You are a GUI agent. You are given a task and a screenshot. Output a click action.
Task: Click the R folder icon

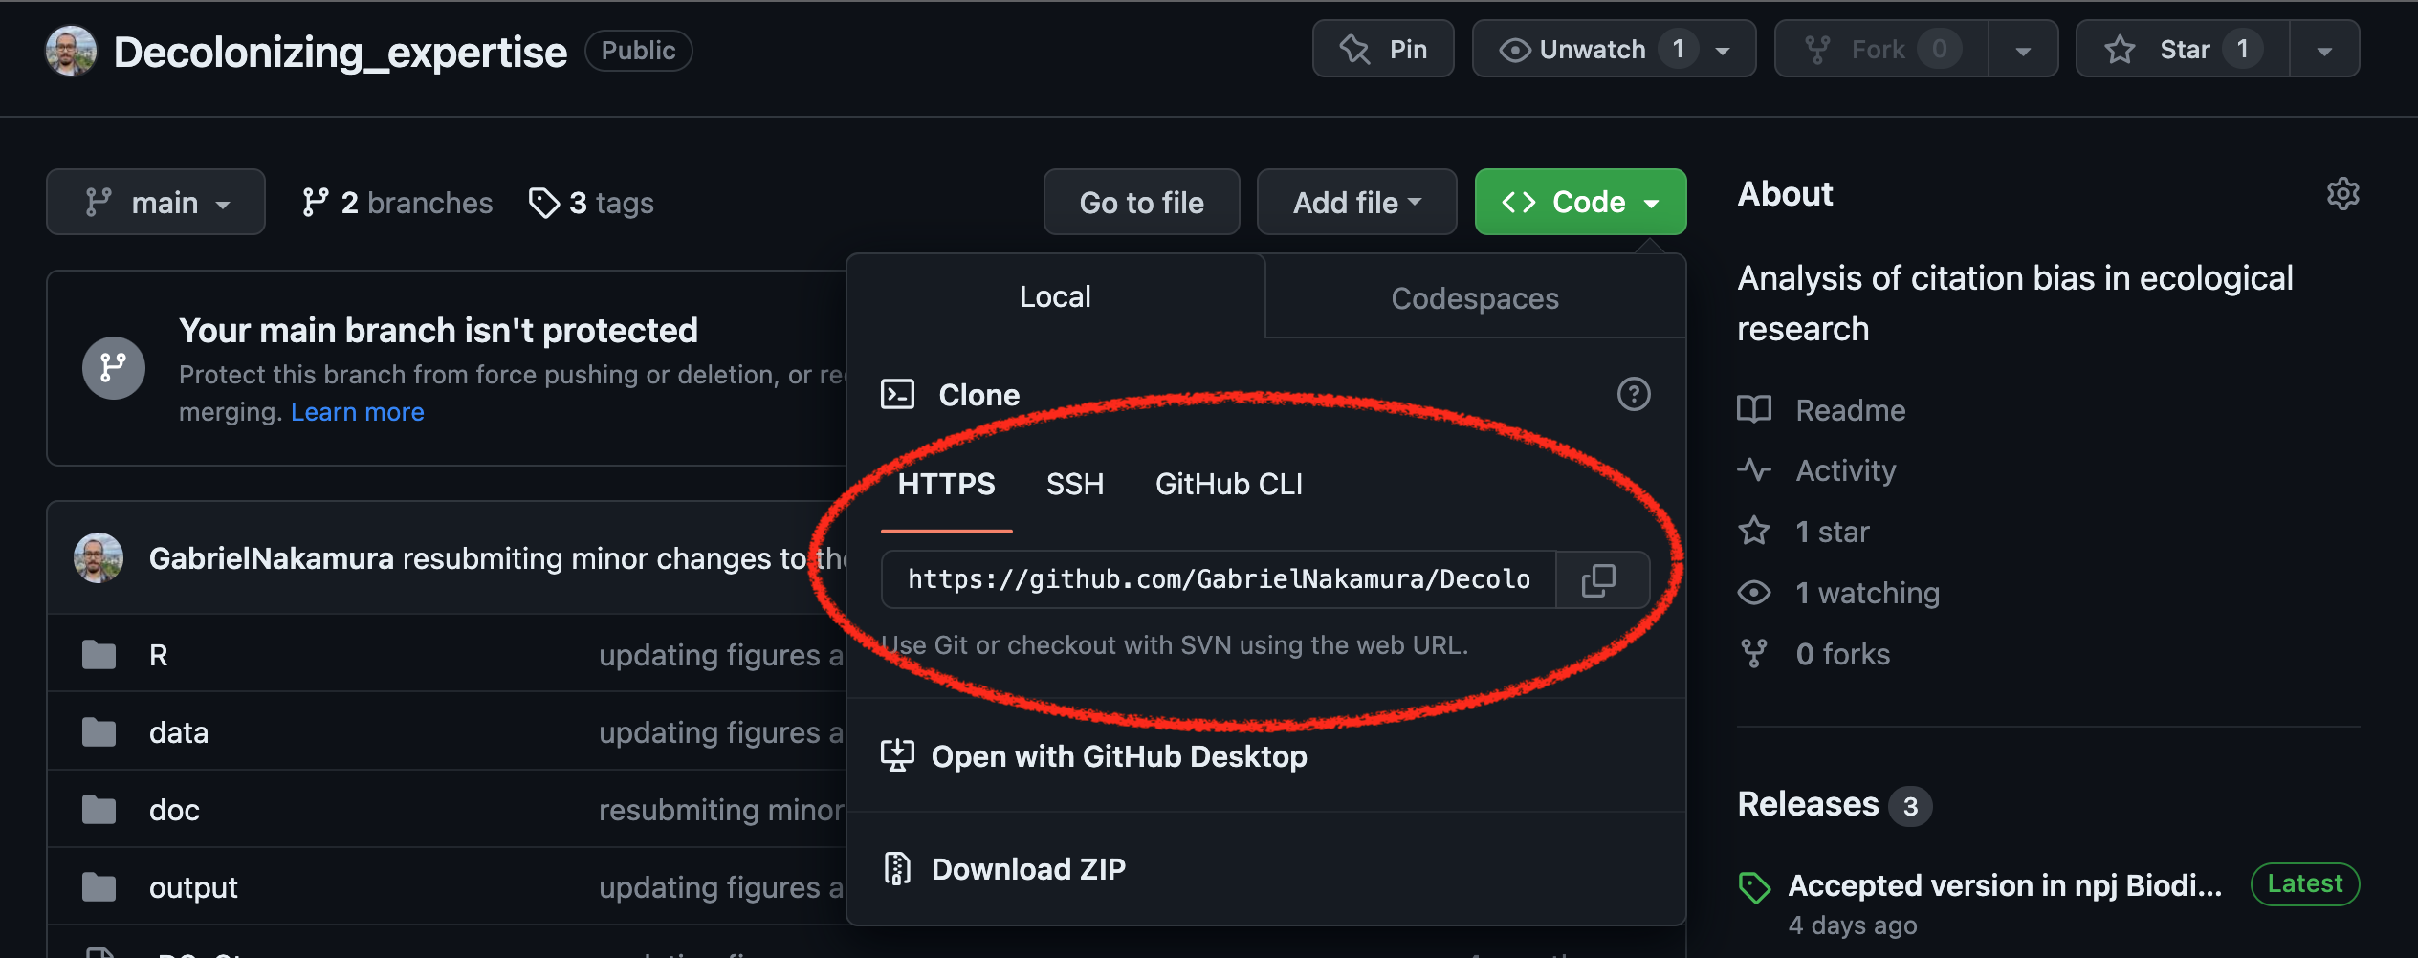click(99, 655)
